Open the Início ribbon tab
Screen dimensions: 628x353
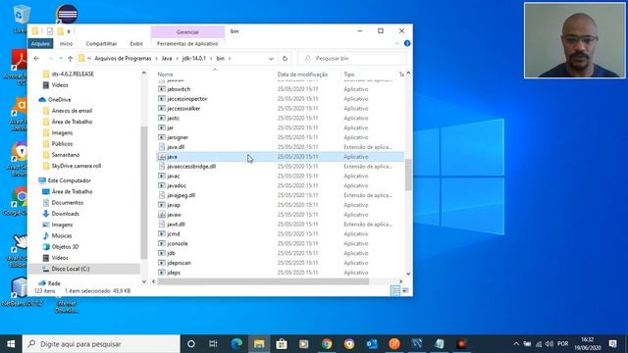click(x=66, y=43)
